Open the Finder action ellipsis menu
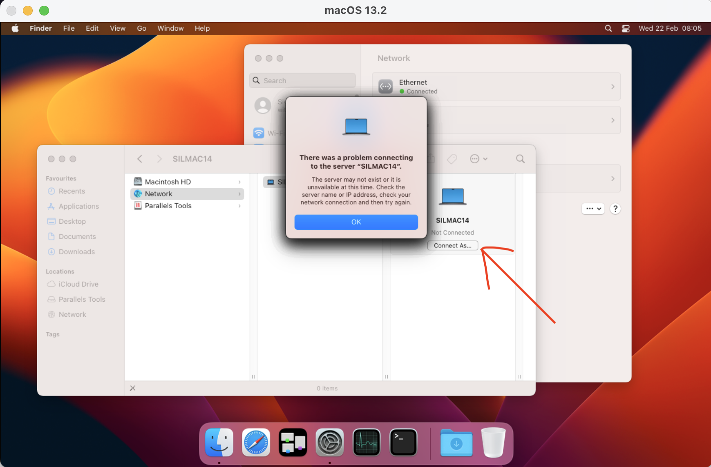 pyautogui.click(x=478, y=159)
